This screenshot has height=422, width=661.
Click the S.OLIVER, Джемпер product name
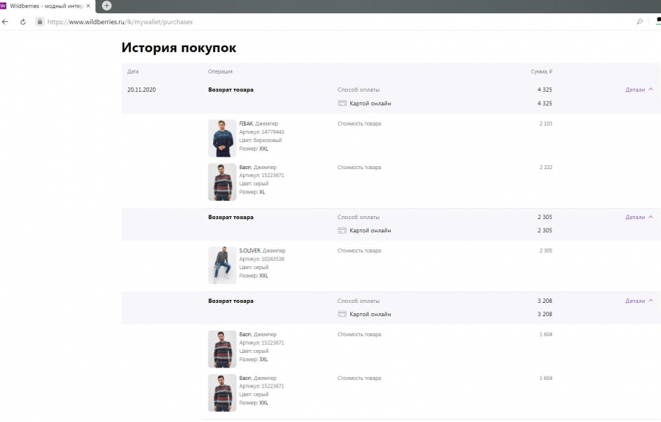click(x=262, y=251)
